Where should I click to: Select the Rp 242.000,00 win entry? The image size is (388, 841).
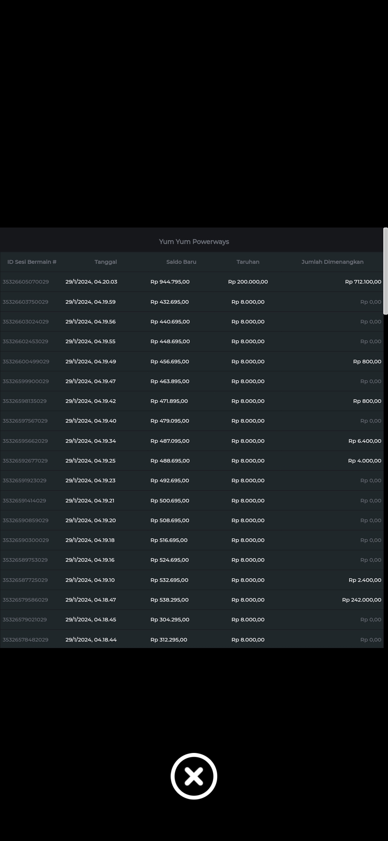[x=361, y=599]
